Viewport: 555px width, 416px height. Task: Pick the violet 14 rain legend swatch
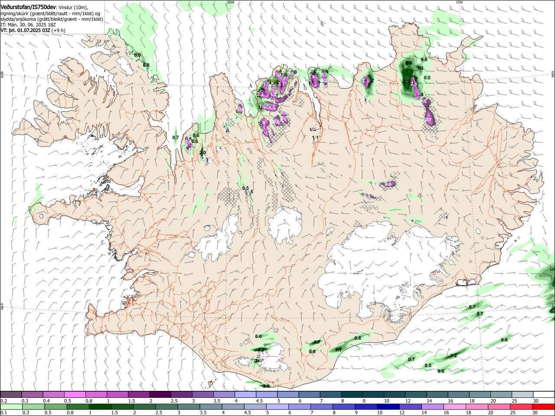click(x=433, y=406)
